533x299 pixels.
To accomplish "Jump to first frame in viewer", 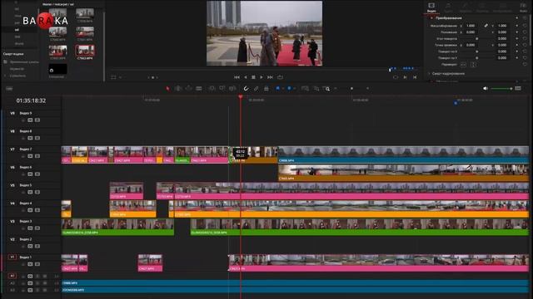I will 237,77.
